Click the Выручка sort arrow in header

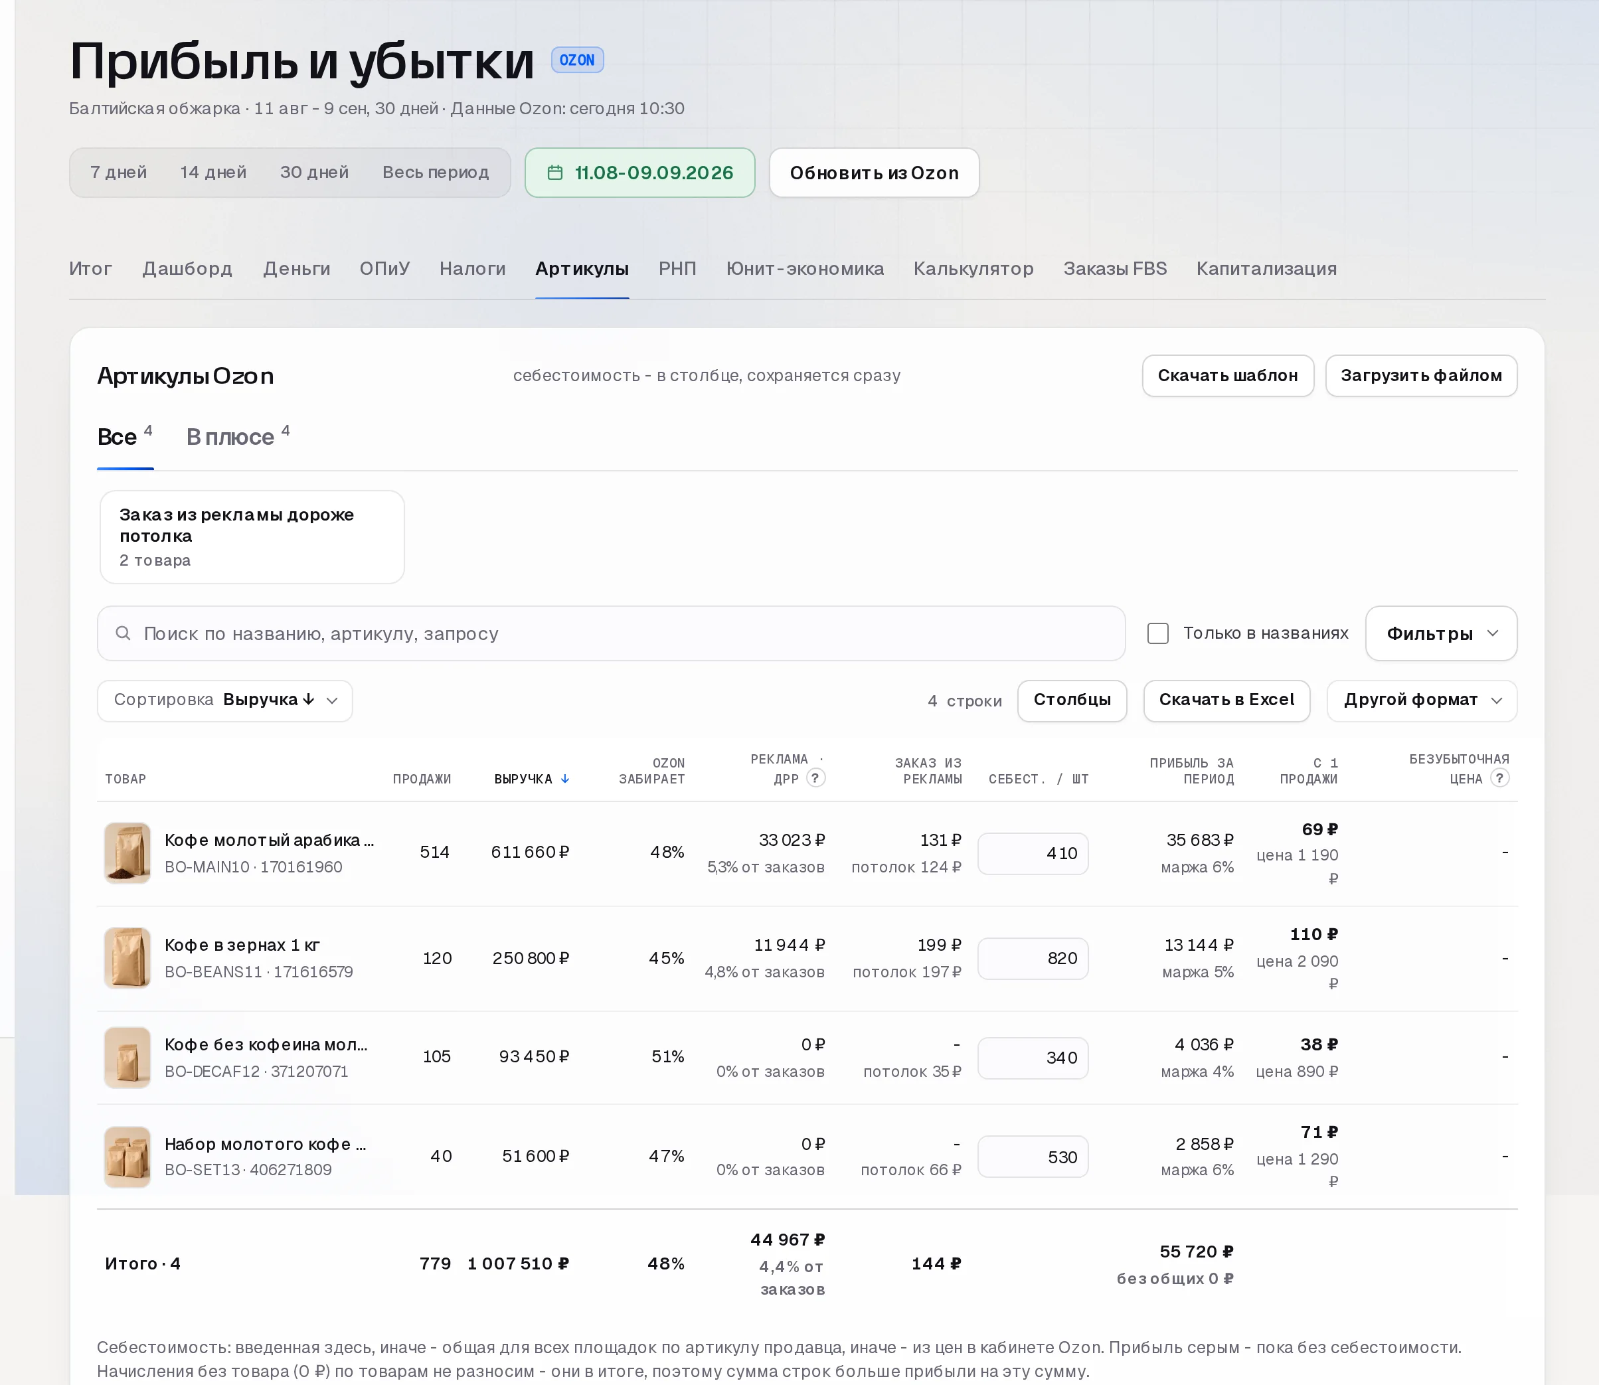(565, 779)
